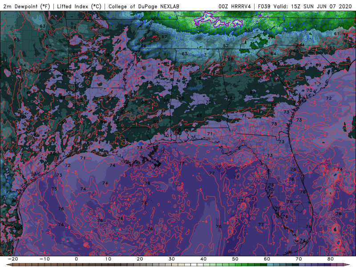The width and height of the screenshot is (356, 267).
Task: Click the "00Z HRRRV4" model run label
Action: pyautogui.click(x=235, y=6)
